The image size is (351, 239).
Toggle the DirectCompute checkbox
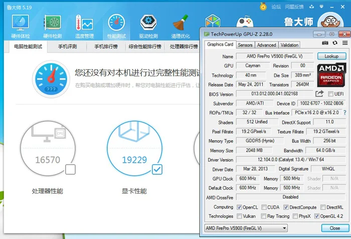click(286, 207)
